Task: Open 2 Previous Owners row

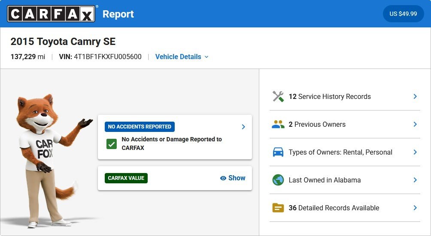Action: [345, 125]
